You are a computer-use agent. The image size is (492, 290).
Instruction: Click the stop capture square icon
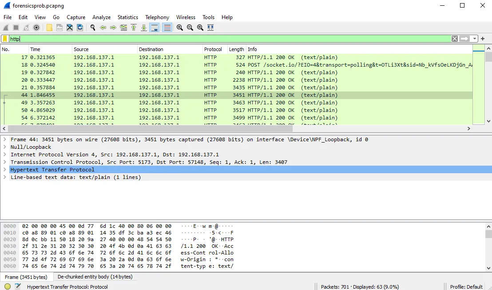(x=16, y=28)
